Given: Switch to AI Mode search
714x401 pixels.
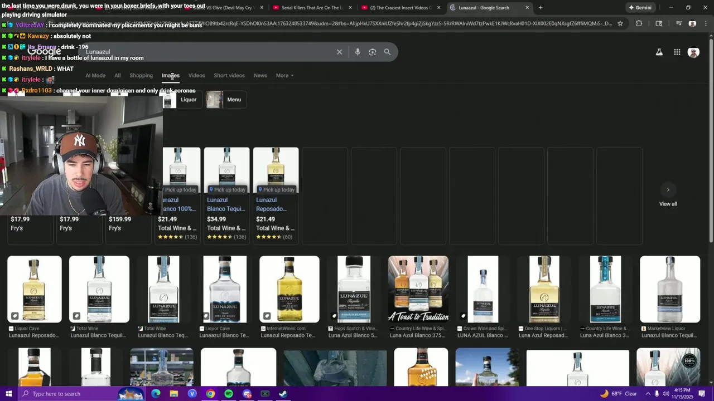Looking at the screenshot, I should [95, 75].
